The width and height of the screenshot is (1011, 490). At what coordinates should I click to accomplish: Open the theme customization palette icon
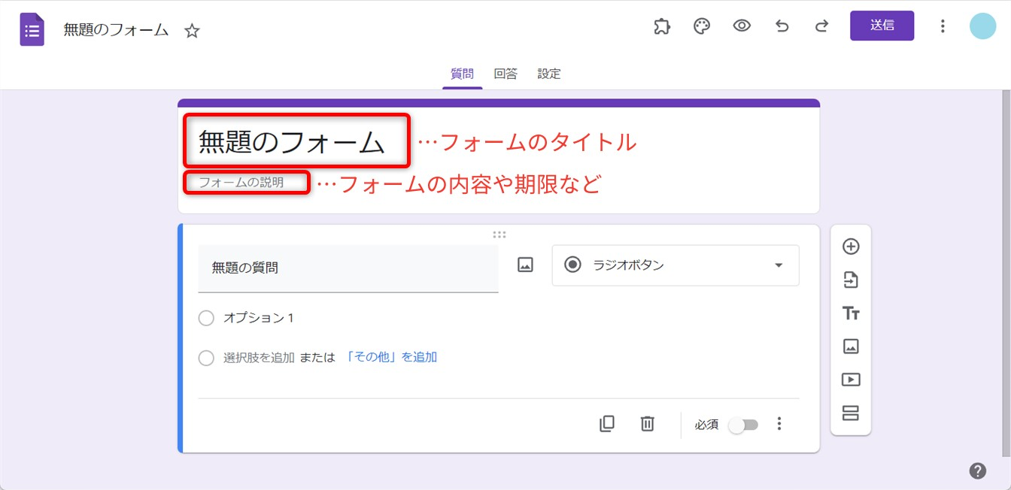point(702,26)
